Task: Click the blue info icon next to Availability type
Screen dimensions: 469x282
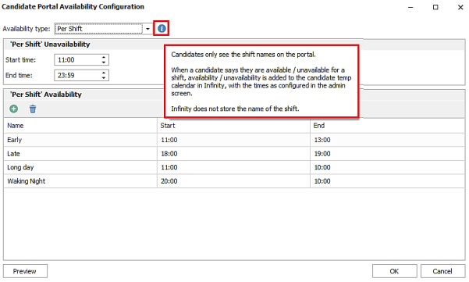Action: coord(162,28)
